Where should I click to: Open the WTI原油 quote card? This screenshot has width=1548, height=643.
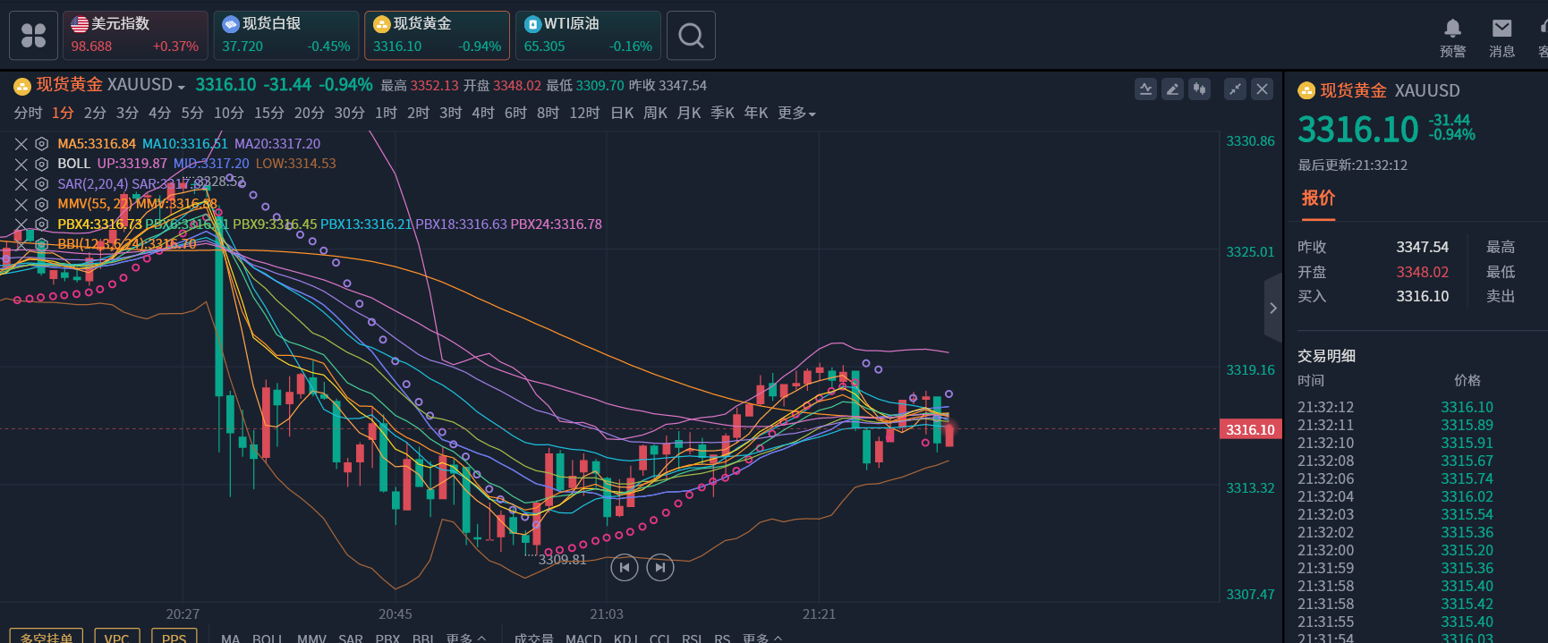point(588,36)
